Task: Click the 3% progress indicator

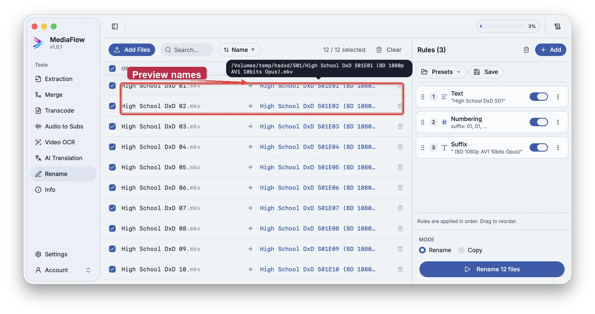Action: click(508, 26)
